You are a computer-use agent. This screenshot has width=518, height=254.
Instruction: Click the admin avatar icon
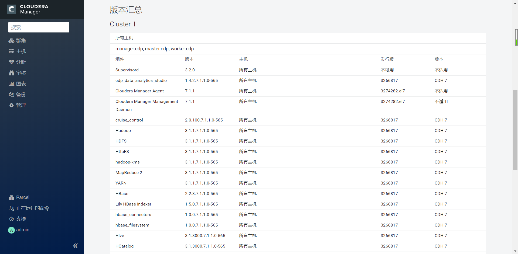11,230
